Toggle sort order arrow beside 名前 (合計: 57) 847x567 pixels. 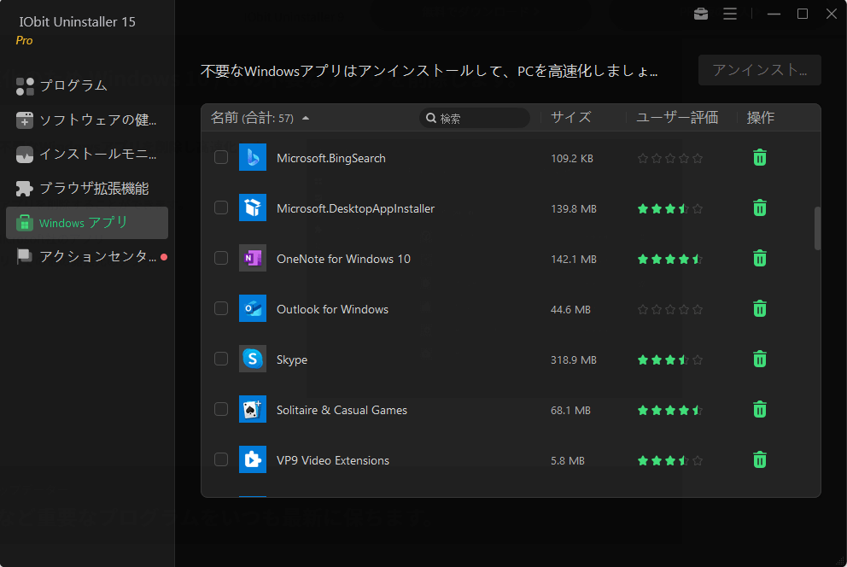tap(306, 118)
